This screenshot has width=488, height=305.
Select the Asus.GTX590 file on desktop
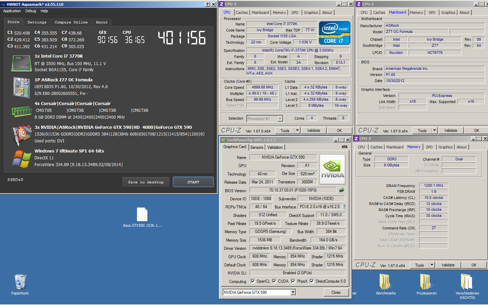coord(142,217)
